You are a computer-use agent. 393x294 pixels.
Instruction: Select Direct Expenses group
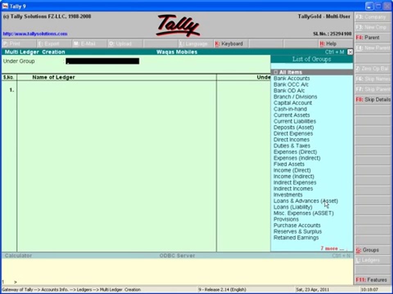click(x=293, y=134)
